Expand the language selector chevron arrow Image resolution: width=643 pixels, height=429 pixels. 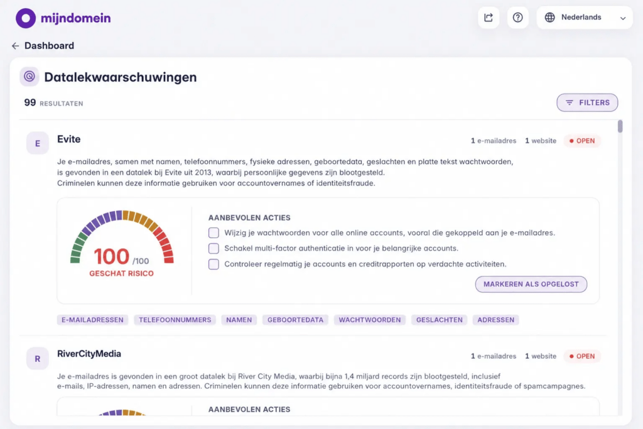pyautogui.click(x=622, y=18)
